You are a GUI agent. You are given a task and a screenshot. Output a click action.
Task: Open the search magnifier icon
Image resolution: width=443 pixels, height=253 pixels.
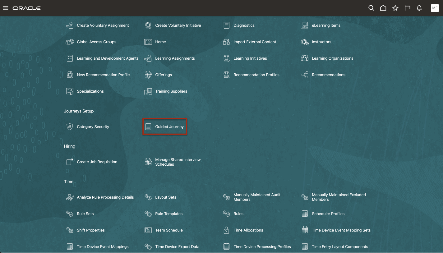pyautogui.click(x=371, y=8)
